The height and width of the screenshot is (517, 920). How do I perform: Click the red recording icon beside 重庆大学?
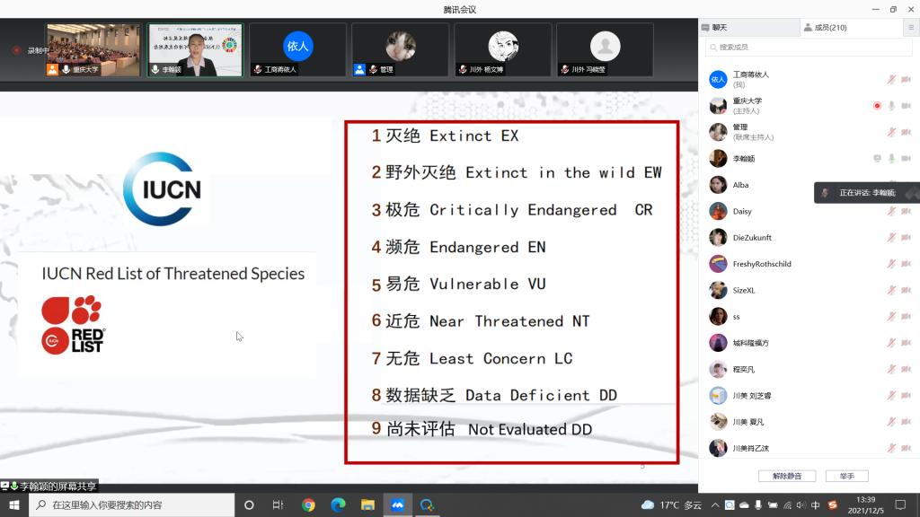click(877, 106)
